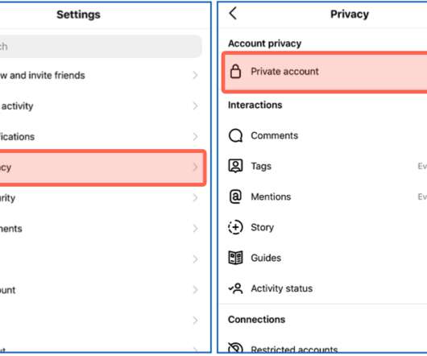Click the Tags person icon
The width and height of the screenshot is (427, 356).
[x=235, y=166]
